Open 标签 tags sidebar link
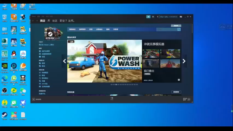This screenshot has width=233, height=131. pos(43,57)
